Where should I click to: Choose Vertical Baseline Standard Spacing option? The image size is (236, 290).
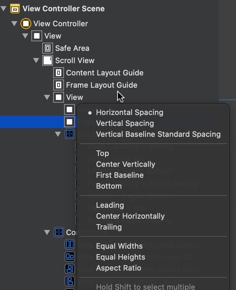[x=158, y=134]
